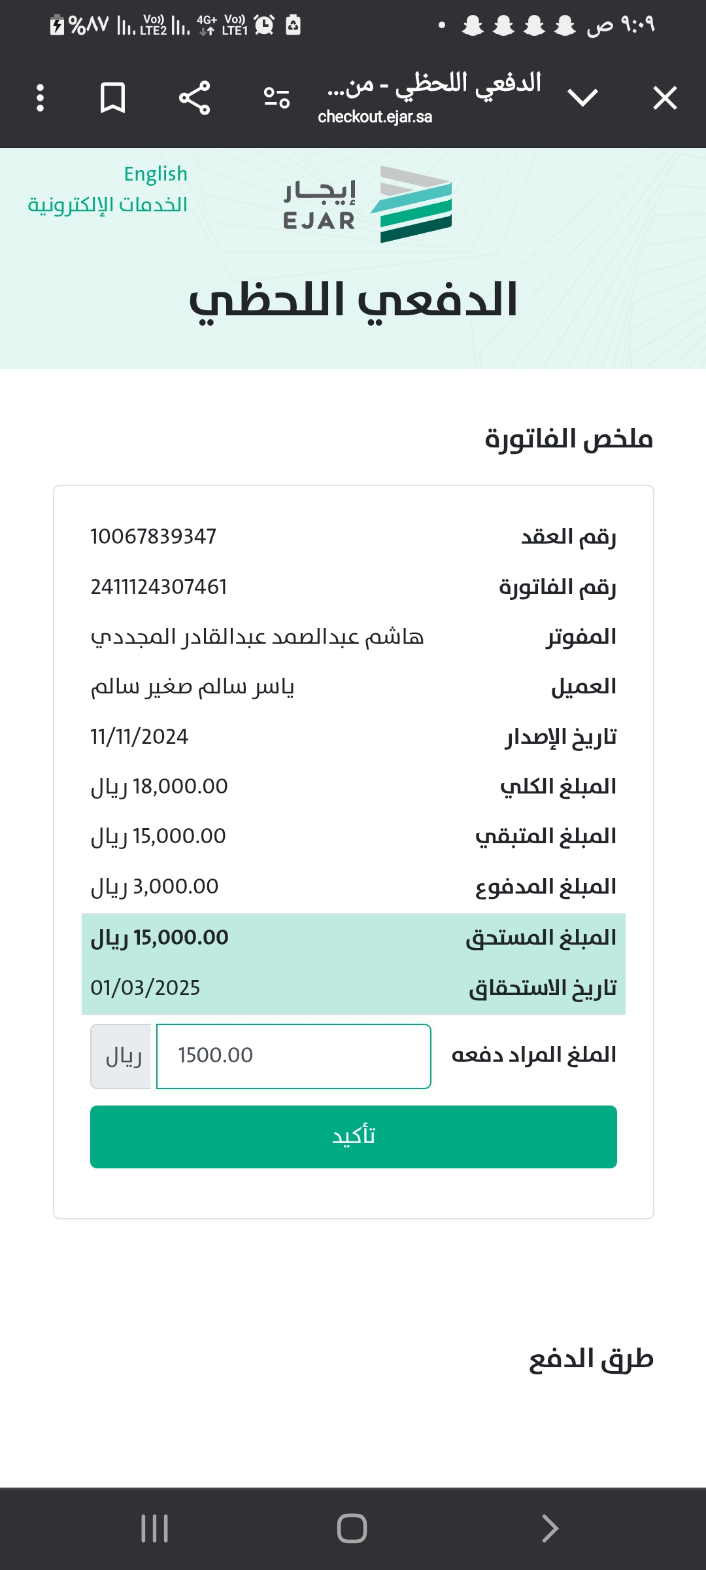Open the الخدمات الإلكترونية link
Image resolution: width=706 pixels, height=1570 pixels.
click(x=108, y=205)
